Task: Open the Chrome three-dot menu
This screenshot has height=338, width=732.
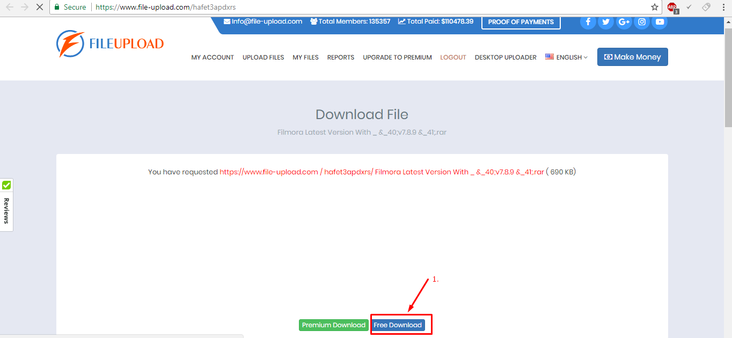Action: pos(723,8)
